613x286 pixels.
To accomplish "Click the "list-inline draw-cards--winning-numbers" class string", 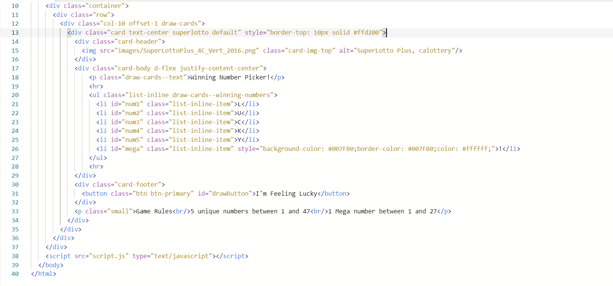I will (200, 95).
